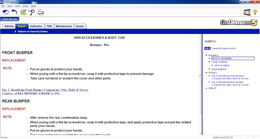Click the FIGURES label in index

[x=212, y=73]
